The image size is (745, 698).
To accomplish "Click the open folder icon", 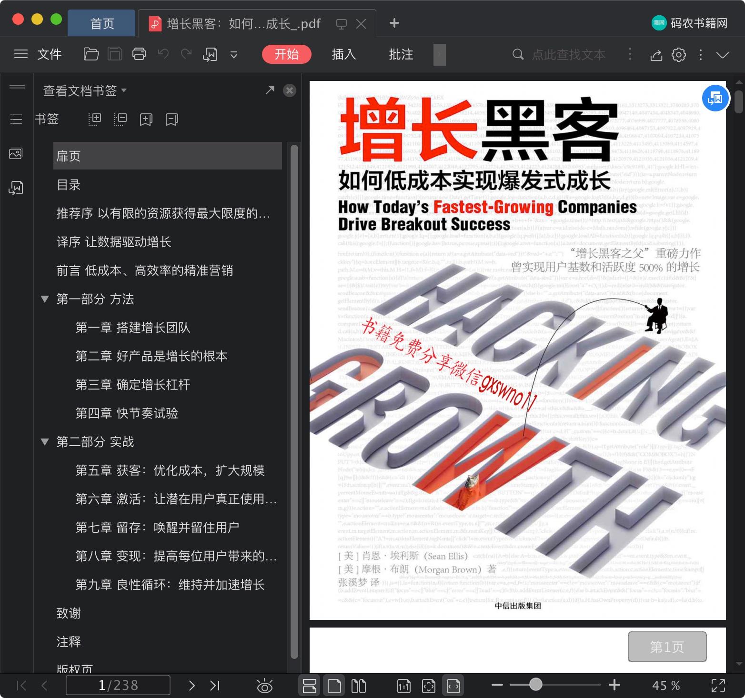I will coord(91,54).
